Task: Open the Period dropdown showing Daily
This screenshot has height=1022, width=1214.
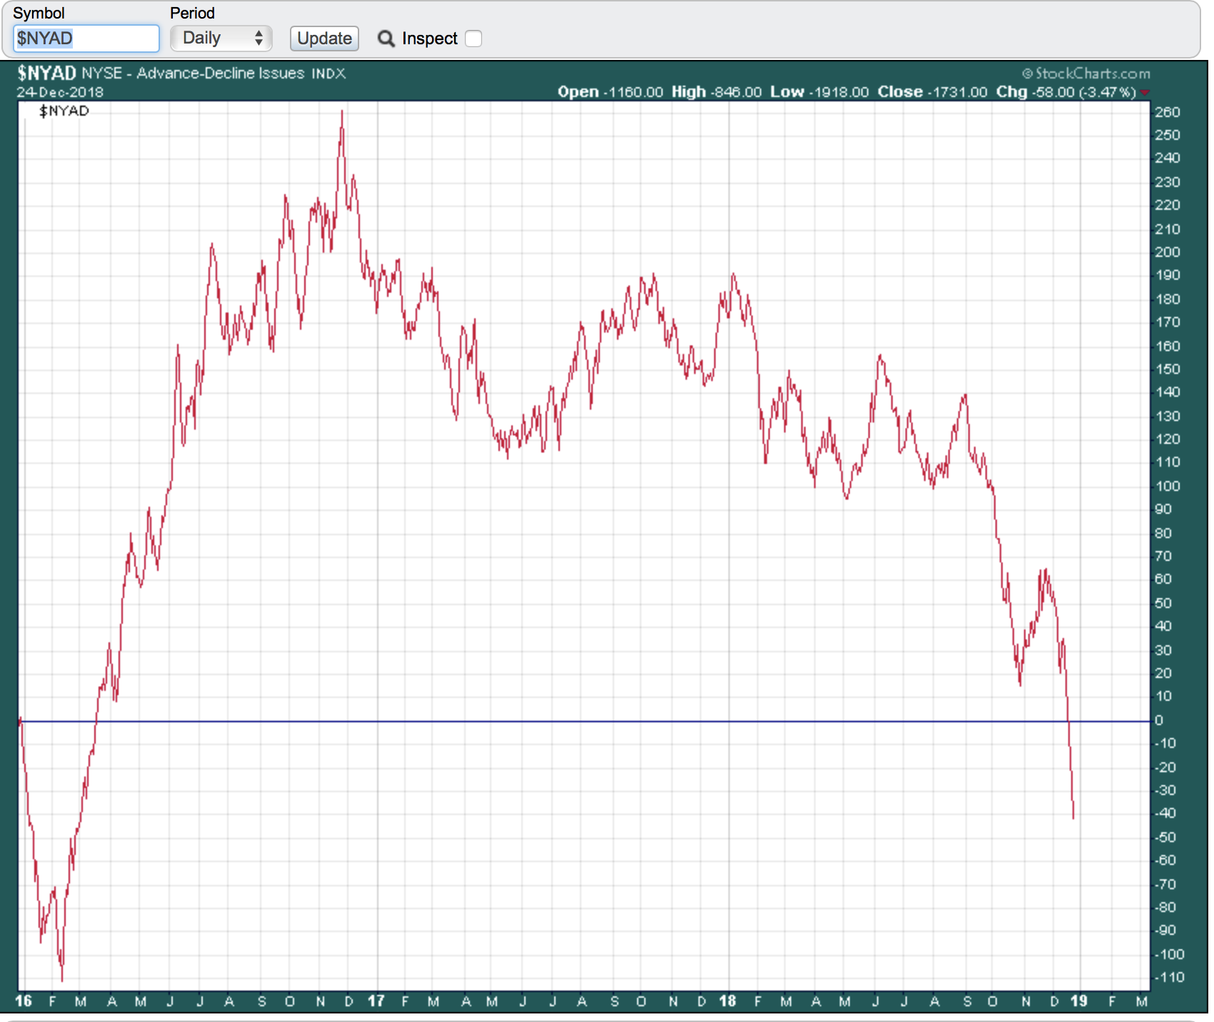Action: (x=221, y=39)
